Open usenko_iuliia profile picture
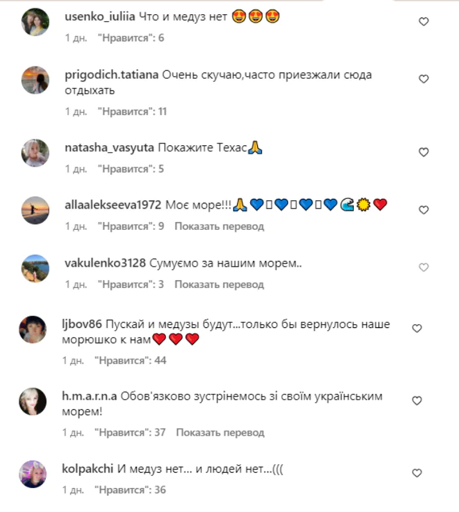The image size is (459, 512). click(35, 22)
